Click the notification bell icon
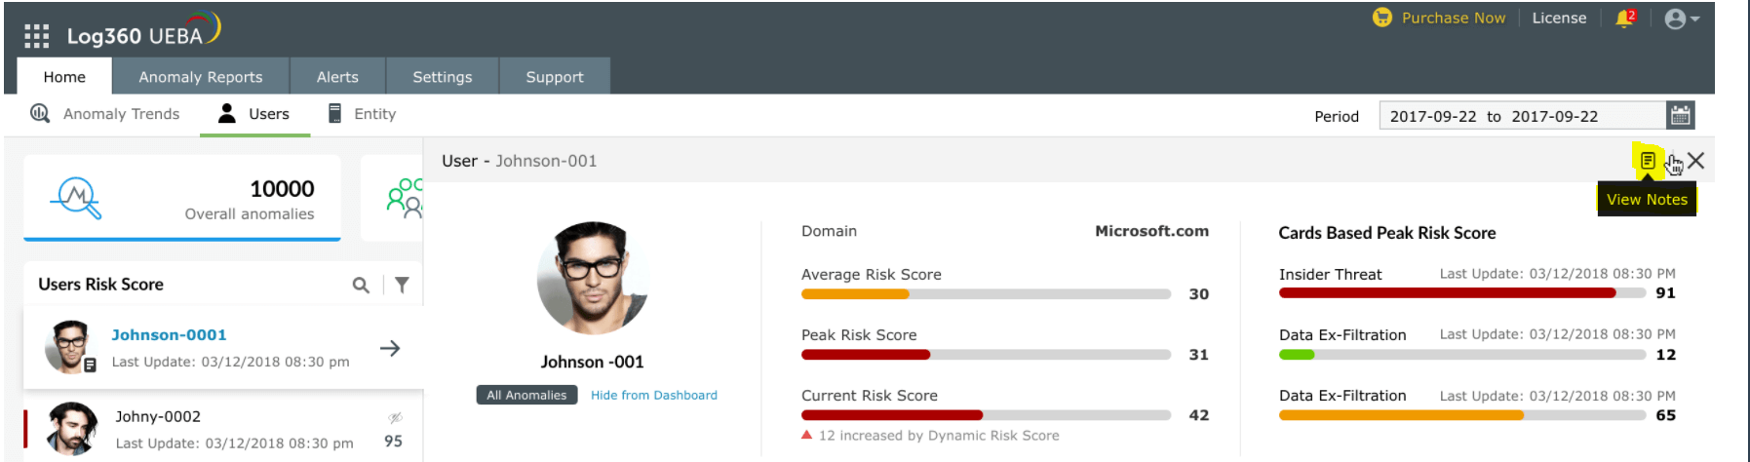 (x=1624, y=19)
